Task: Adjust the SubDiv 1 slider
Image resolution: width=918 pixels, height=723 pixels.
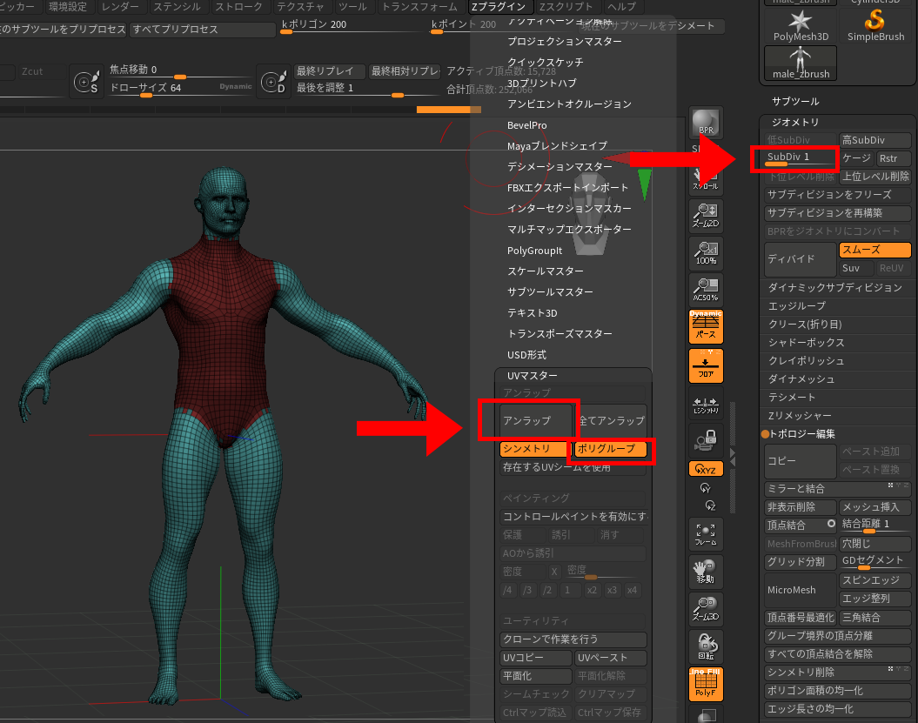Action: (801, 158)
